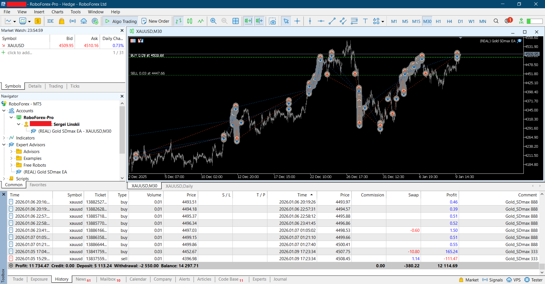Toggle chart auto scroll to end

click(248, 21)
